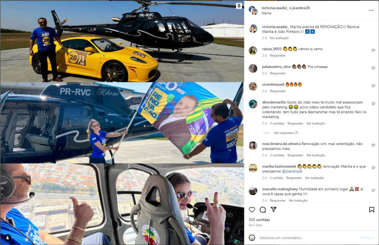Open Marília location link
Image resolution: width=379 pixels, height=245 pixels.
(x=266, y=13)
